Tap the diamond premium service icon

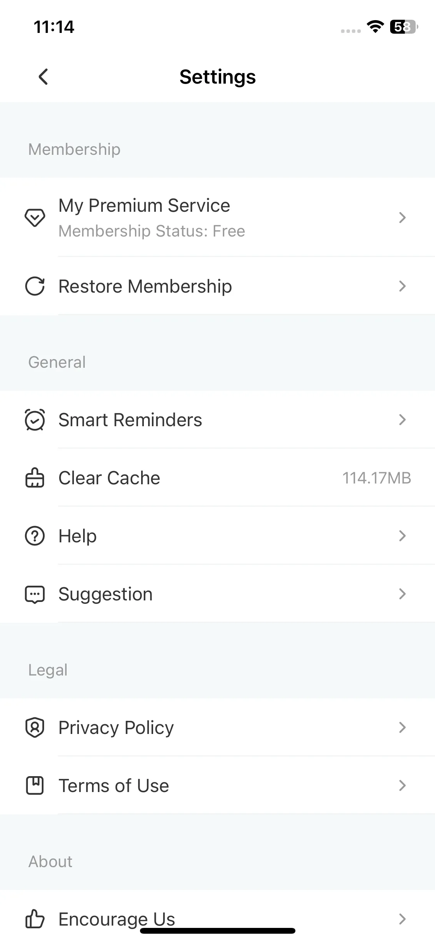pyautogui.click(x=35, y=218)
